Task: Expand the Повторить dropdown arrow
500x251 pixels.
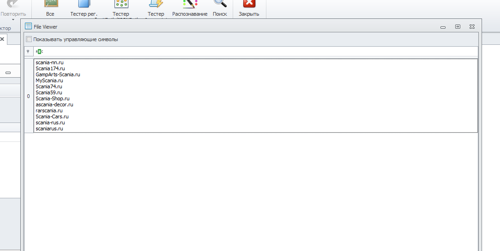Action: tap(13, 20)
